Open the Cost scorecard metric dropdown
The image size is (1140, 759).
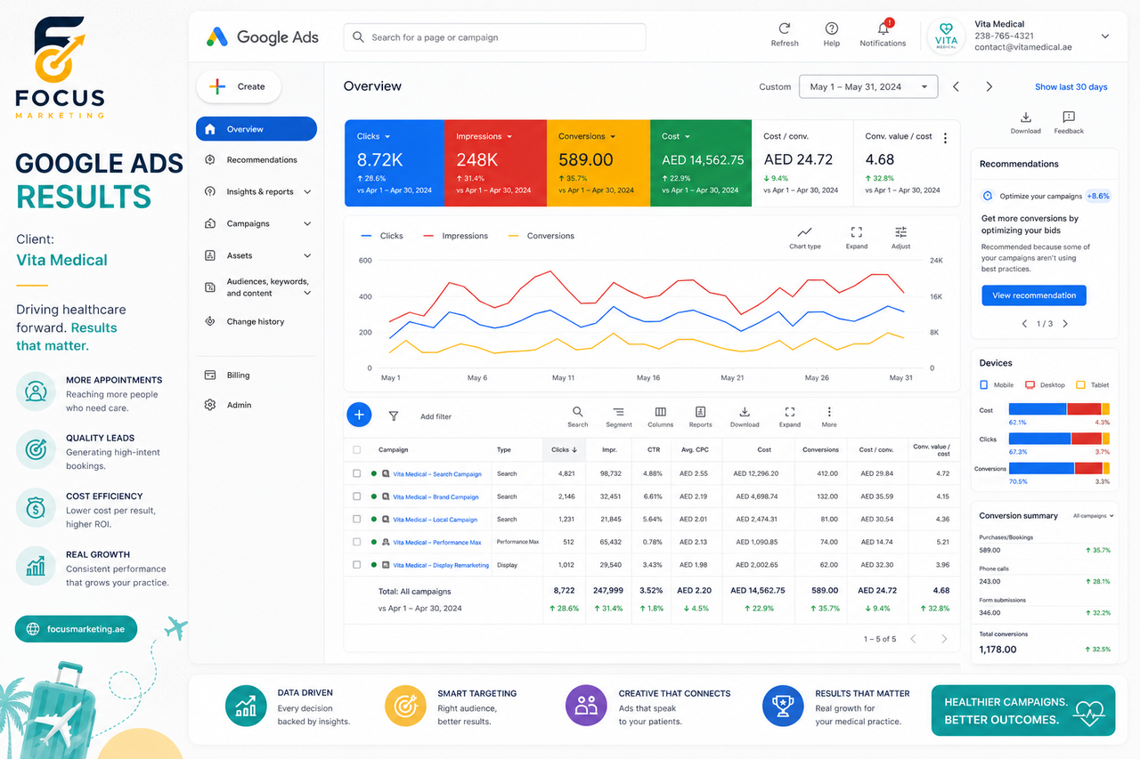click(x=688, y=136)
